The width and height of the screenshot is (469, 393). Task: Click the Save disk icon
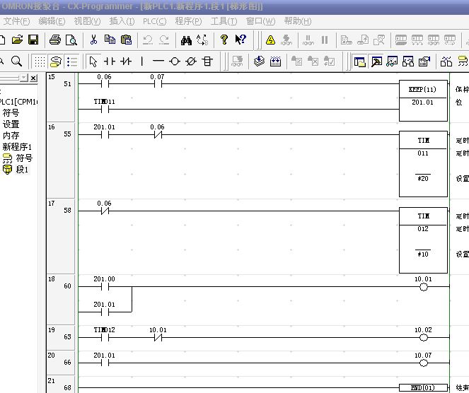[x=33, y=40]
